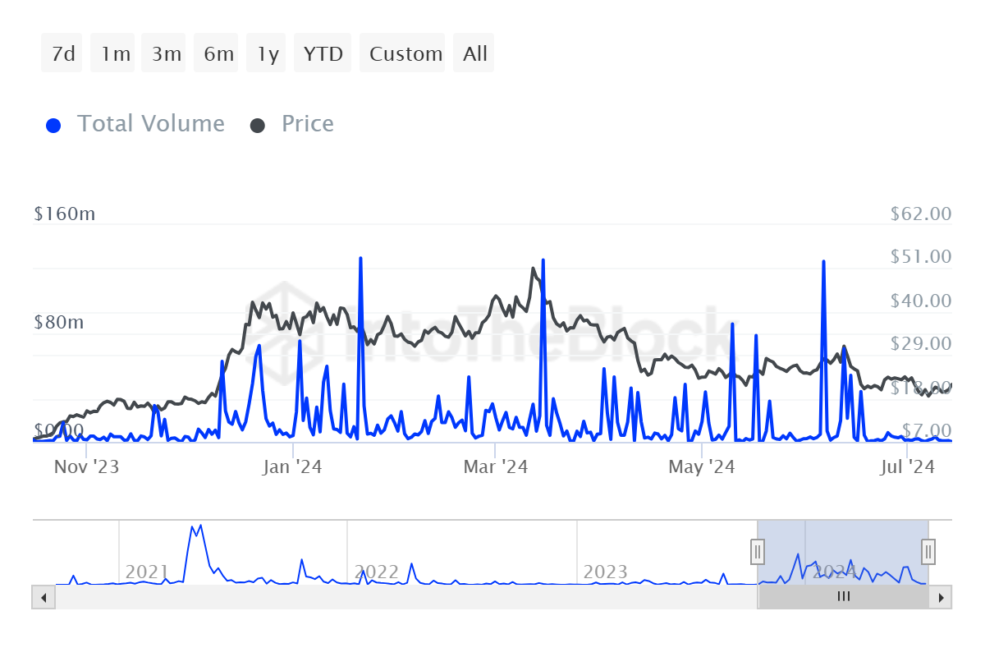Select the YTD range
This screenshot has height=657, width=985.
pyautogui.click(x=323, y=53)
